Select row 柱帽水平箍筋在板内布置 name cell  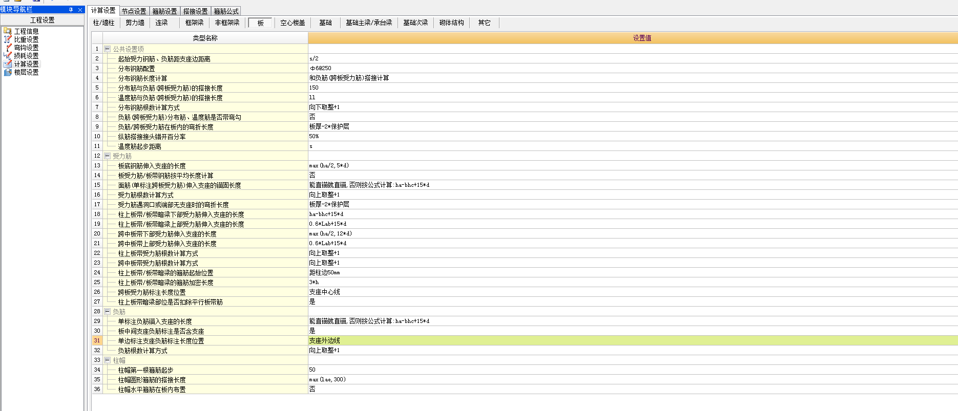205,390
